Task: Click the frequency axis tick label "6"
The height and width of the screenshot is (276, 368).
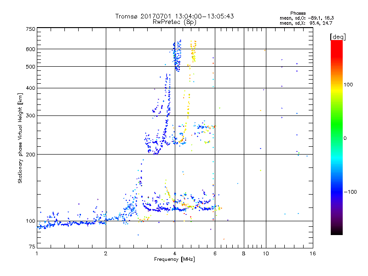Action: [x=215, y=253]
